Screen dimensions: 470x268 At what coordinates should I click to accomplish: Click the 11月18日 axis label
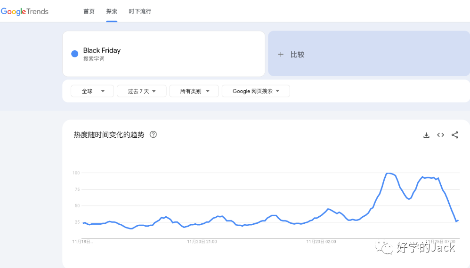coord(83,242)
